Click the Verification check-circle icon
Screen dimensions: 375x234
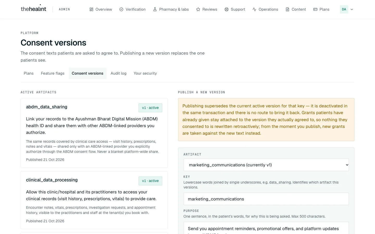(121, 9)
